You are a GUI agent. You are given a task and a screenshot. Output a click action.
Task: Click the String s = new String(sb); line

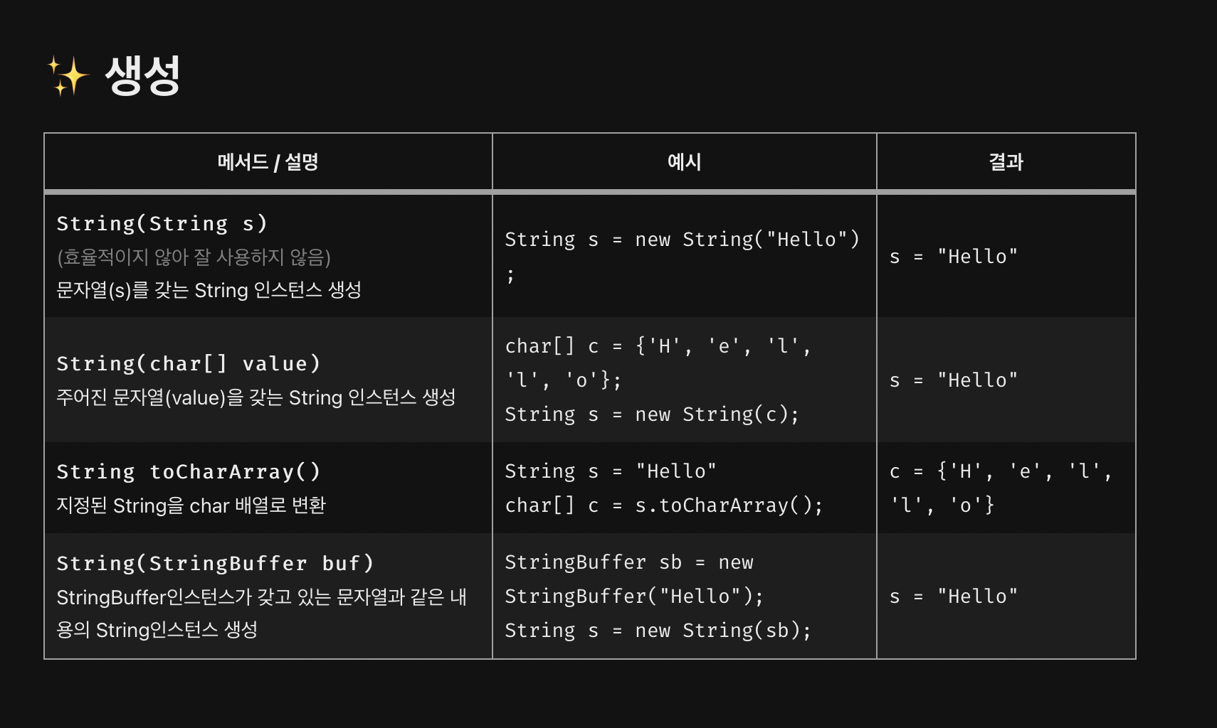pos(658,631)
